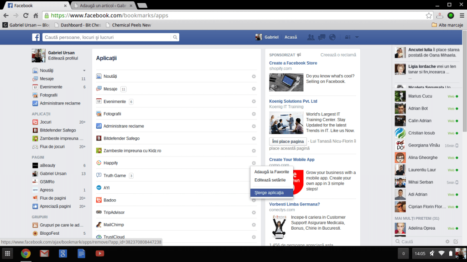
Task: Open settings gear for Bitdefender Safego row
Action: coord(254,138)
